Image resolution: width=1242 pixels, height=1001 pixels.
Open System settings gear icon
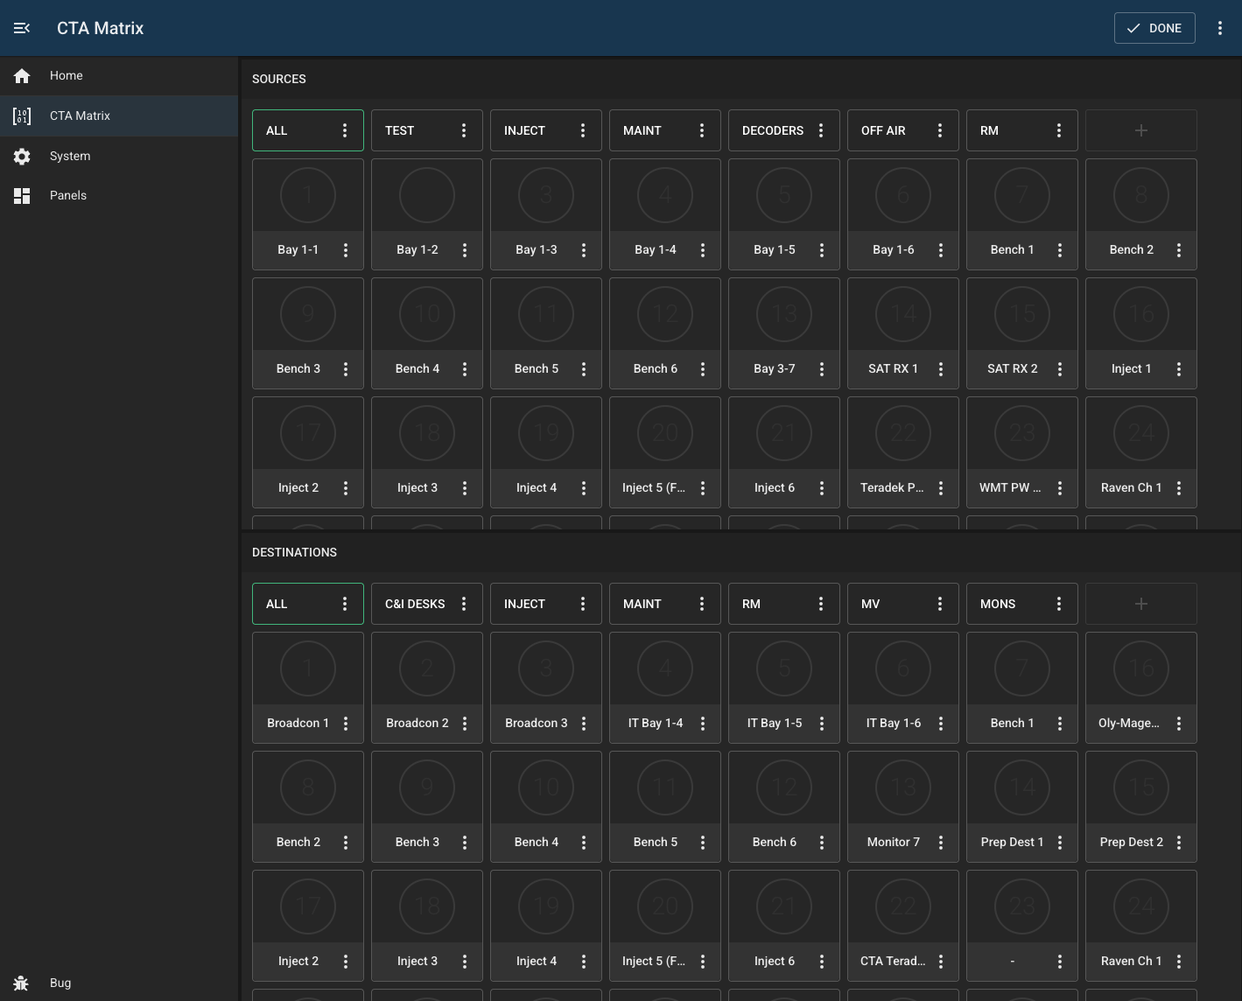[x=22, y=156]
